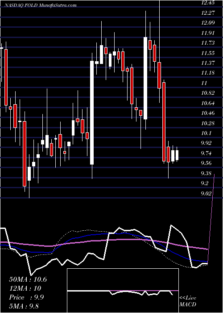Click the Price : 9.9 readout
Viewport: 223px width, 313px height.
[x=26, y=297]
